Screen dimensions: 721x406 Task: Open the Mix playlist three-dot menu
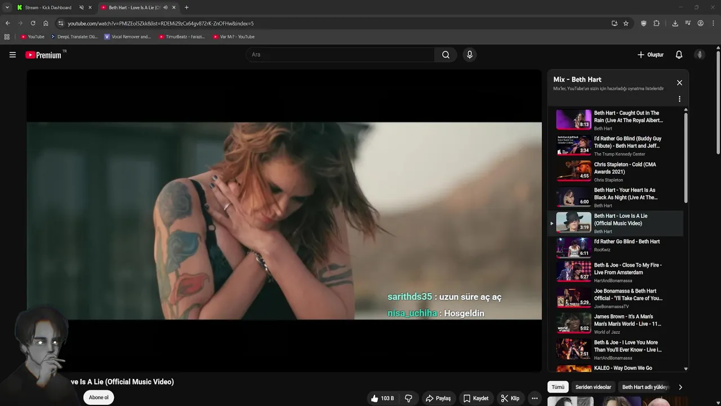coord(679,99)
